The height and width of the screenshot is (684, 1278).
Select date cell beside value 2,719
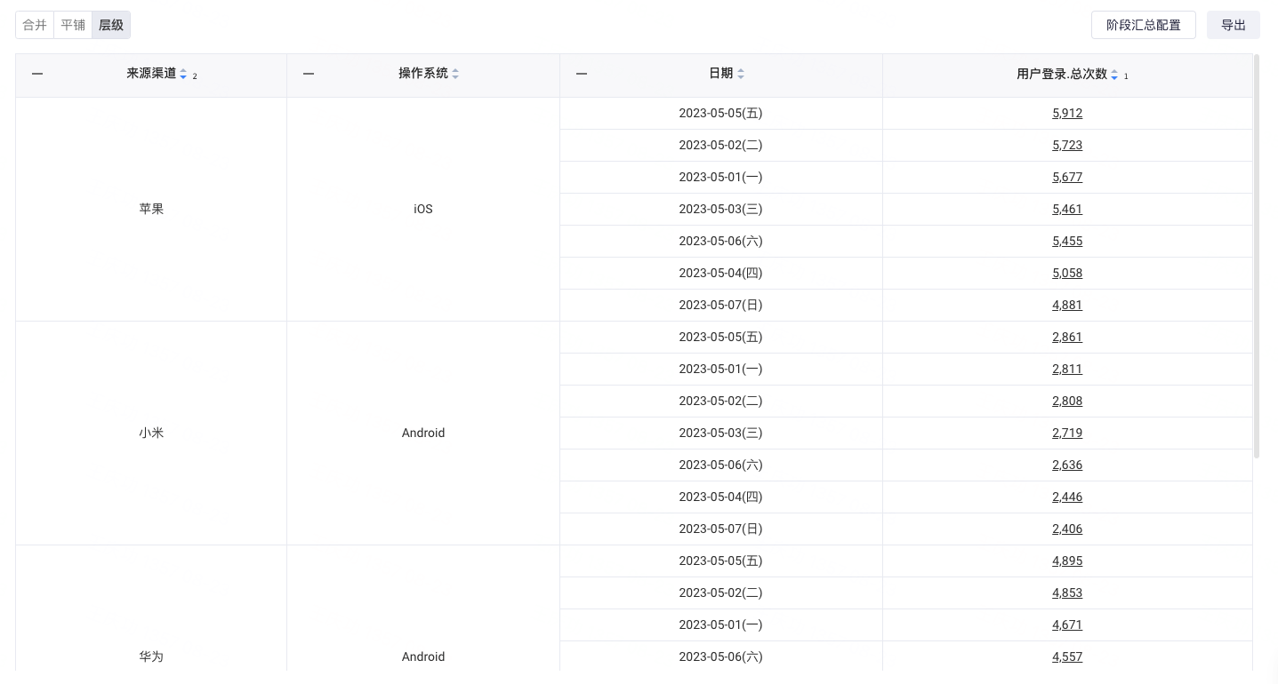[721, 433]
